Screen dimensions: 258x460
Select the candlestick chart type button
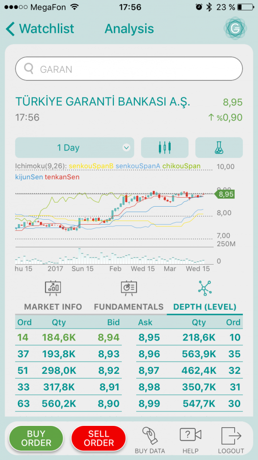165,147
